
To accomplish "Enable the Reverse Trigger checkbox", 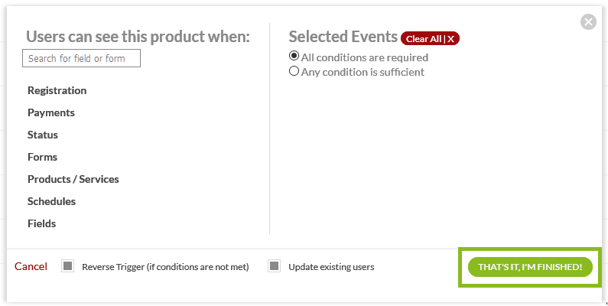I will tap(67, 266).
